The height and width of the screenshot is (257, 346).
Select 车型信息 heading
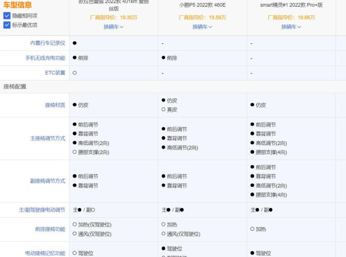[x=17, y=5]
